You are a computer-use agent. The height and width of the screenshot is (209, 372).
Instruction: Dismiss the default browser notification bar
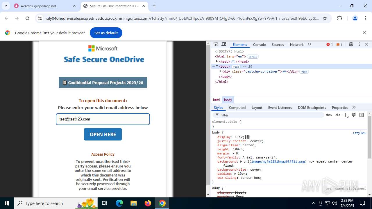click(x=364, y=33)
